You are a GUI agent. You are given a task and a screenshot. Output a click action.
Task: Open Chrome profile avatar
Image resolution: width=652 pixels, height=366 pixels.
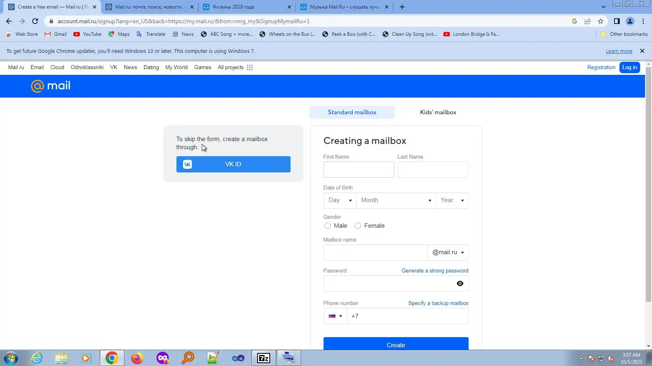[x=630, y=21]
